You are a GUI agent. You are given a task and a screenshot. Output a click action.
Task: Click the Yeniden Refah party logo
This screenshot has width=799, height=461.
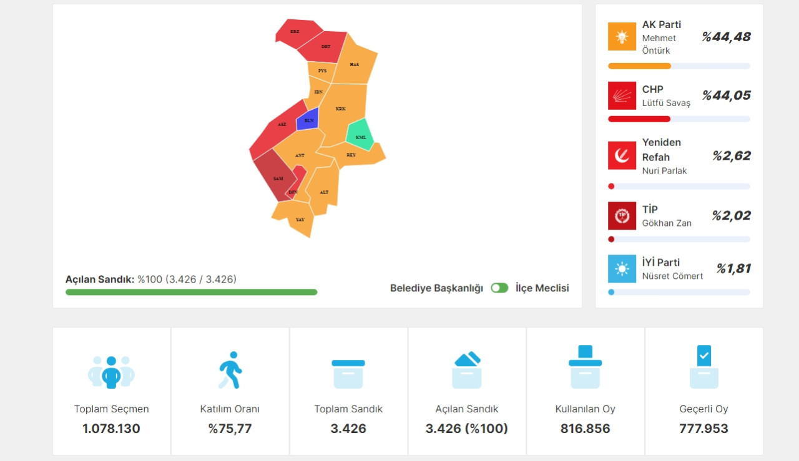pyautogui.click(x=622, y=155)
